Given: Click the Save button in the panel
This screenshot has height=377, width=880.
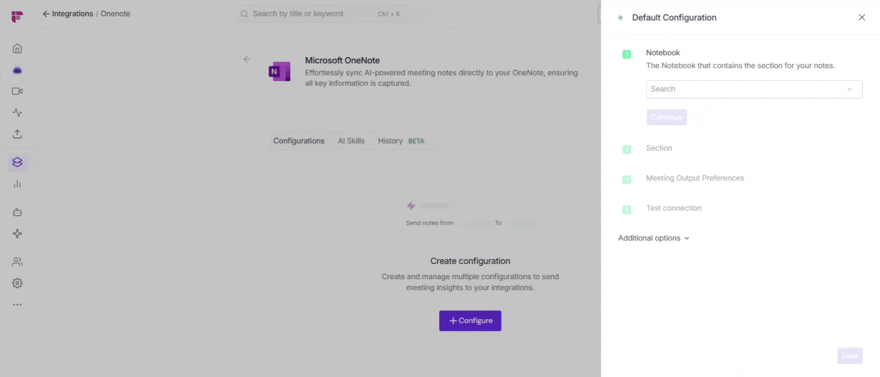Looking at the screenshot, I should [x=850, y=356].
